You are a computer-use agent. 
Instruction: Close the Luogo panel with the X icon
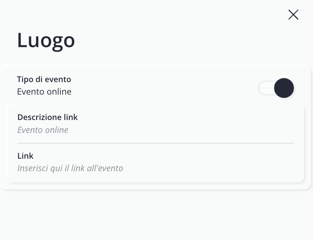[x=293, y=15]
